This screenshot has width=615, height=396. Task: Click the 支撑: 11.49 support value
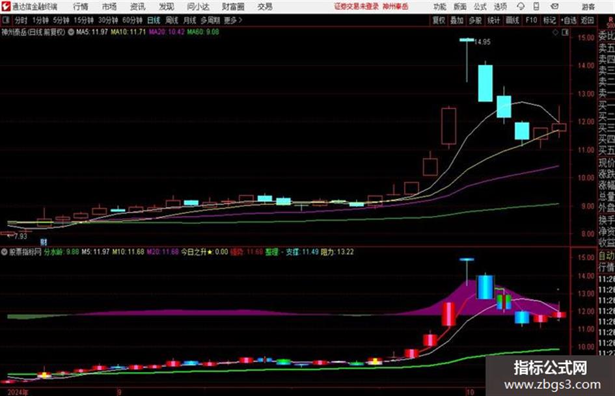tap(302, 252)
